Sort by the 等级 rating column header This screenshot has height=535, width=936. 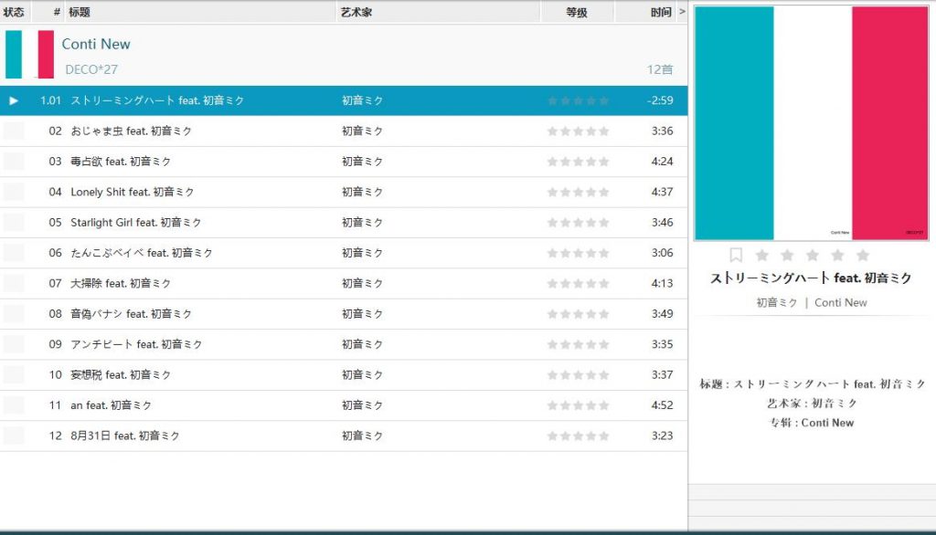(x=577, y=12)
